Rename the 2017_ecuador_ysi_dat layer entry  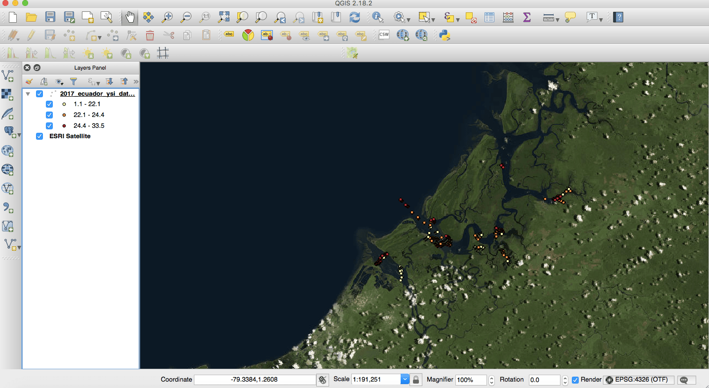pos(98,93)
